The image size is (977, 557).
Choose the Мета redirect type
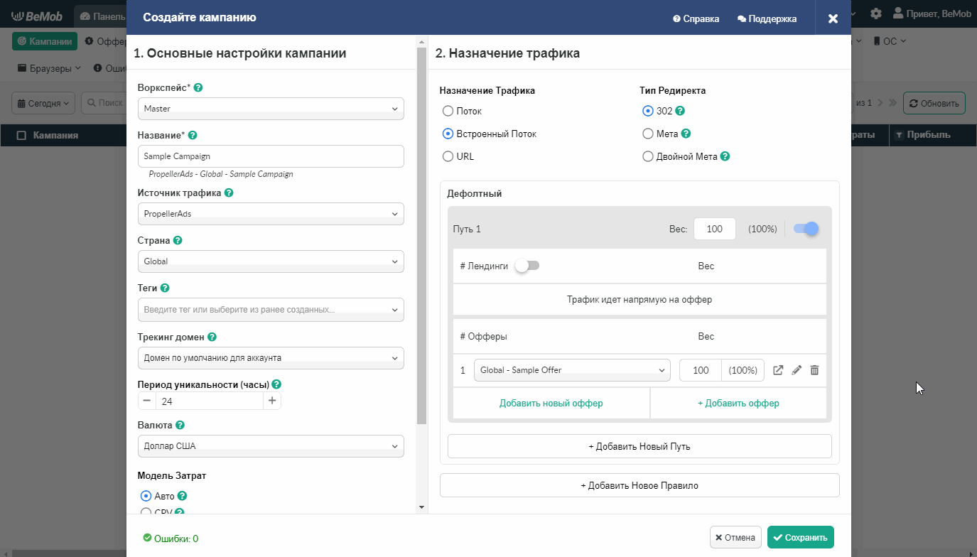(647, 134)
